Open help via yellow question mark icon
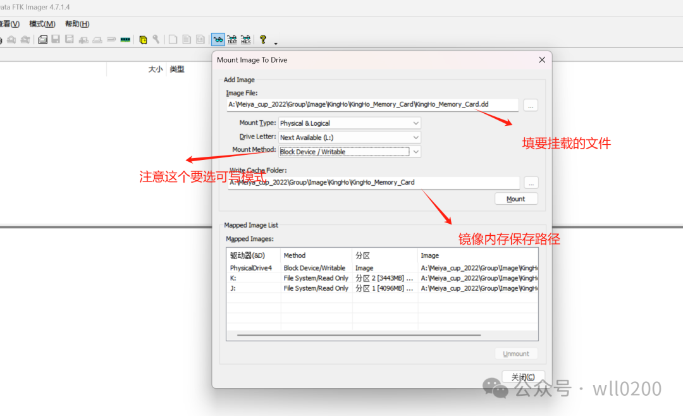 coord(263,39)
